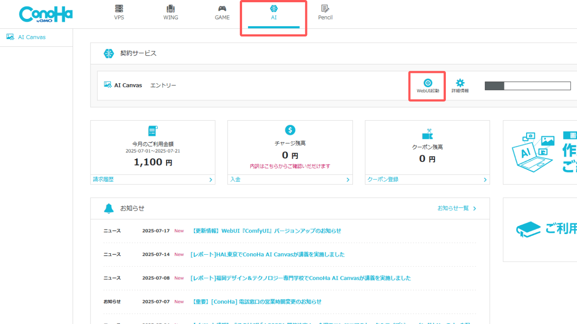
Task: Open the クーポン登録 link
Action: point(383,180)
